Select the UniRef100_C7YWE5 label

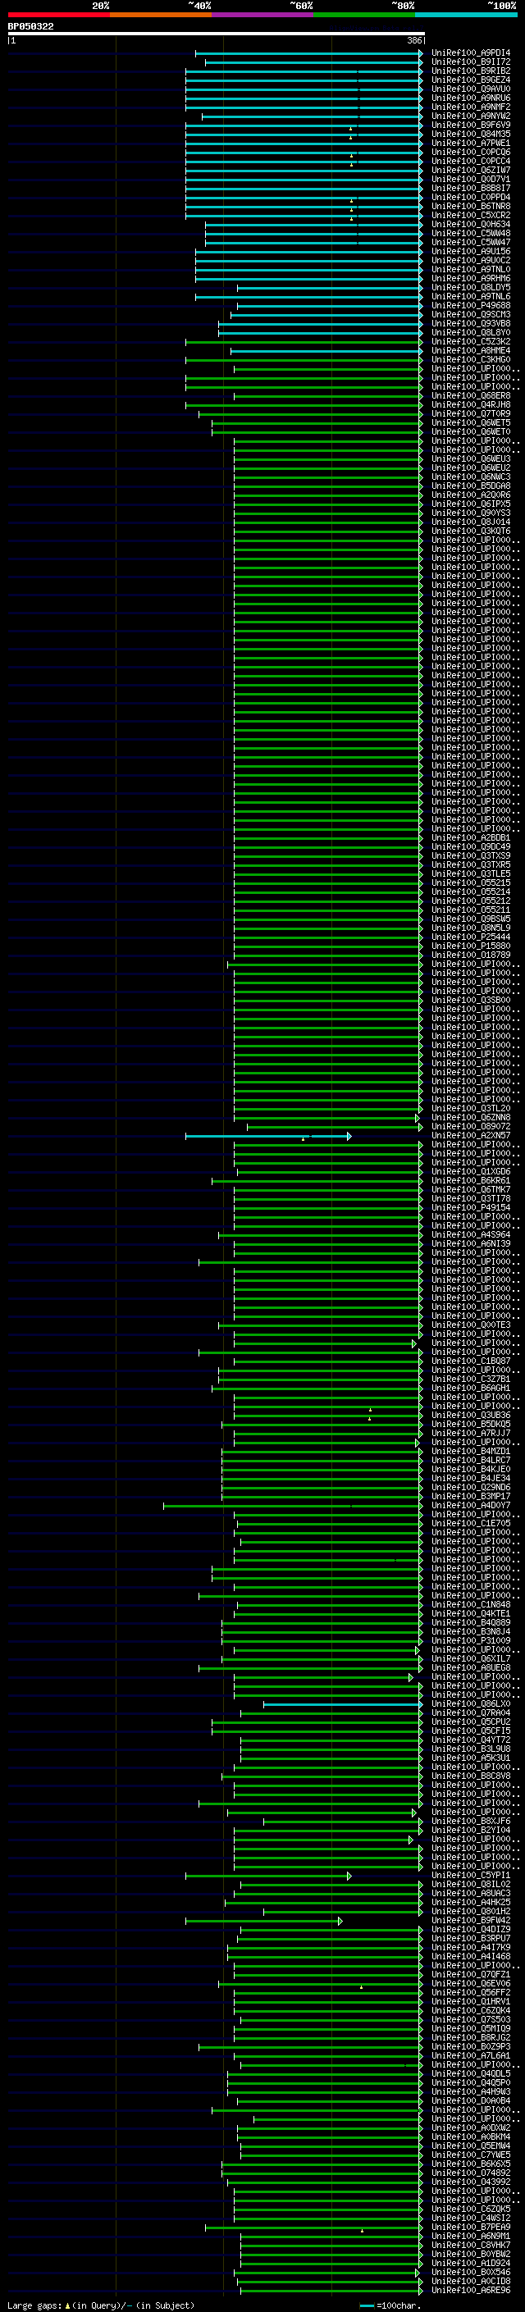click(470, 2154)
